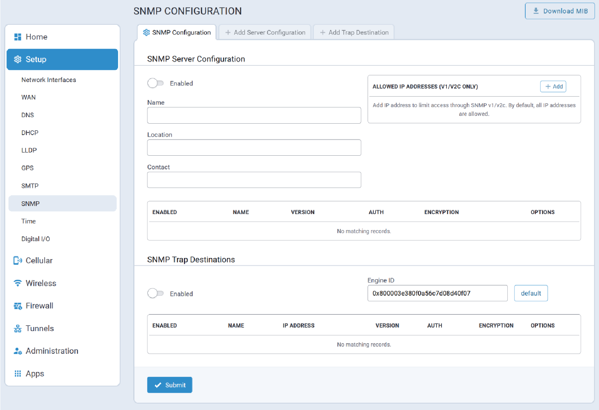Submit the SNMP configuration form

click(x=170, y=385)
